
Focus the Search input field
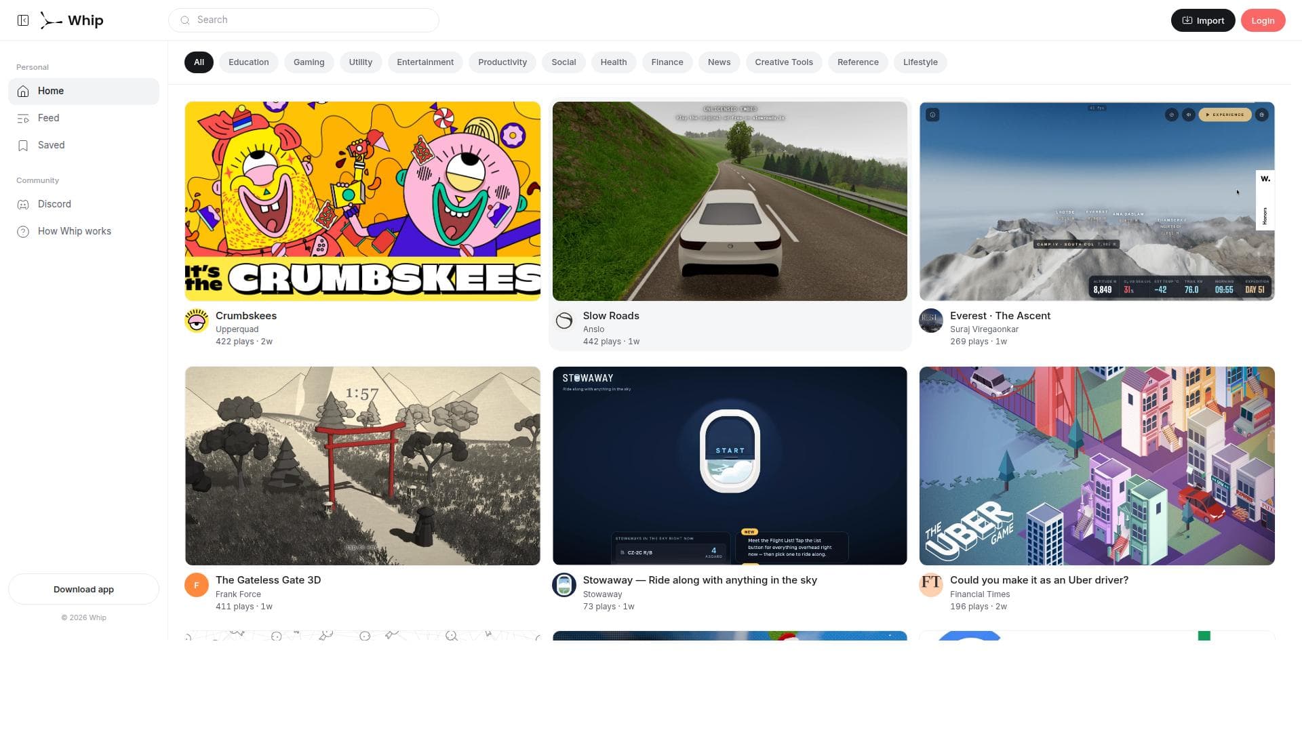pyautogui.click(x=304, y=20)
